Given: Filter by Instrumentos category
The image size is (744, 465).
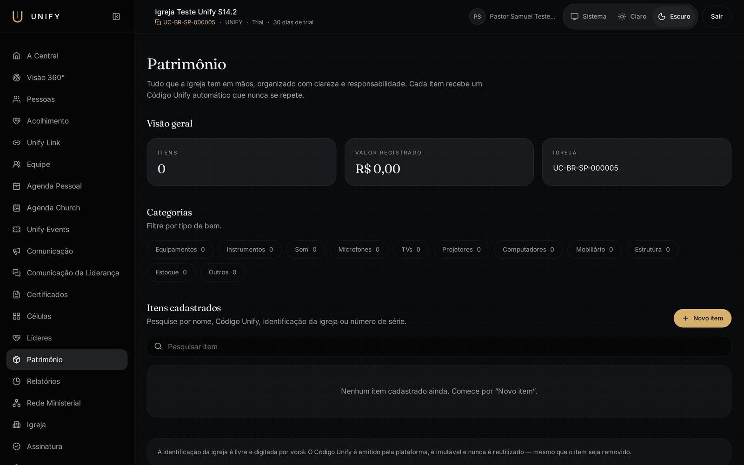Looking at the screenshot, I should 250,250.
